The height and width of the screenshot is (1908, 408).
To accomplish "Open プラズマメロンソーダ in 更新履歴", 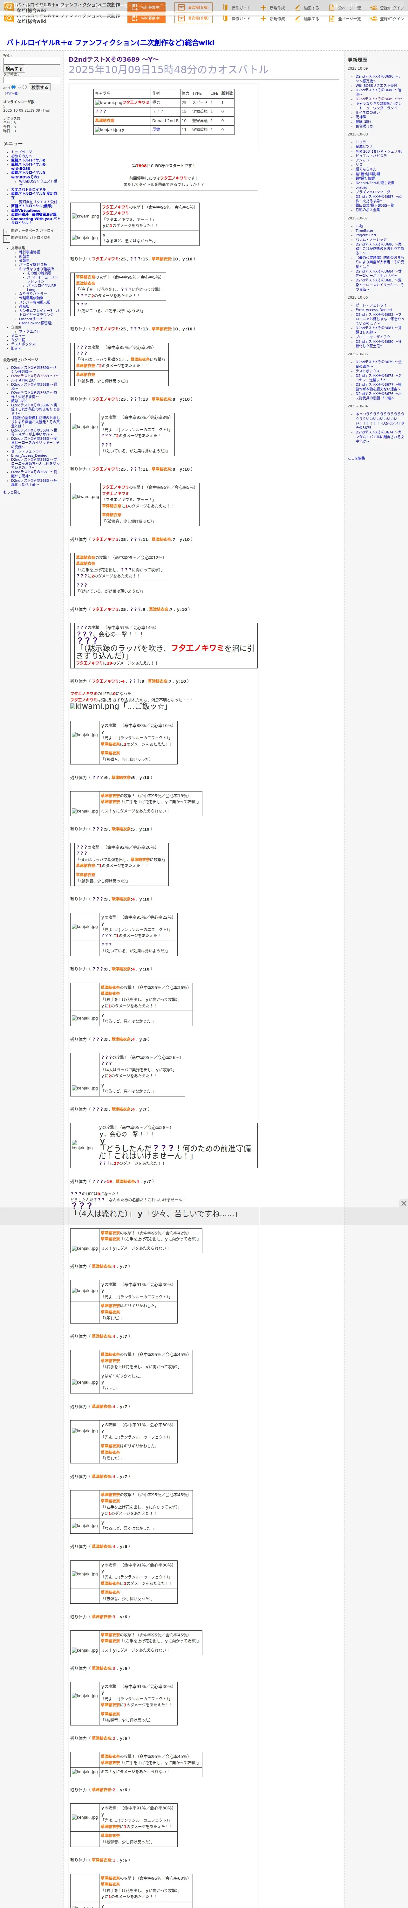I will (x=373, y=192).
